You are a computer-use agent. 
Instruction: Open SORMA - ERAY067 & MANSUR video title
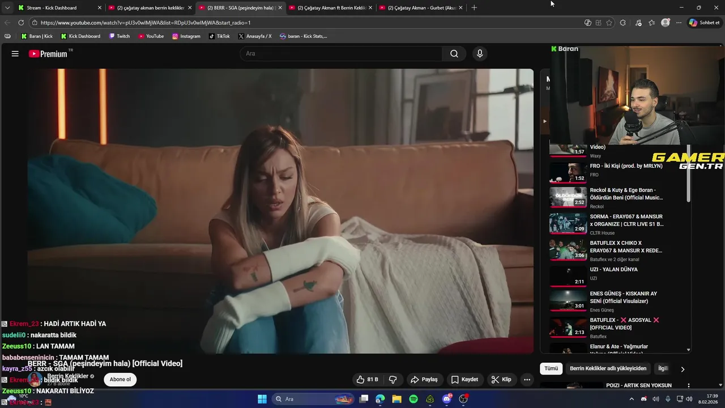(626, 220)
